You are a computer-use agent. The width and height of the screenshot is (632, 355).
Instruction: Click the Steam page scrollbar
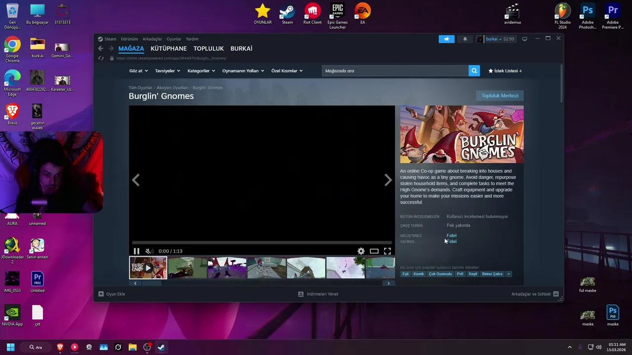[561, 83]
